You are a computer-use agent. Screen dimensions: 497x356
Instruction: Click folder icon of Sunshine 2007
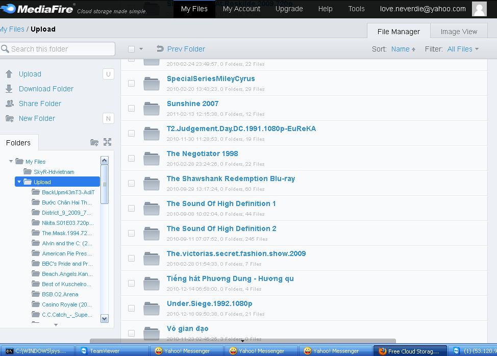[152, 109]
